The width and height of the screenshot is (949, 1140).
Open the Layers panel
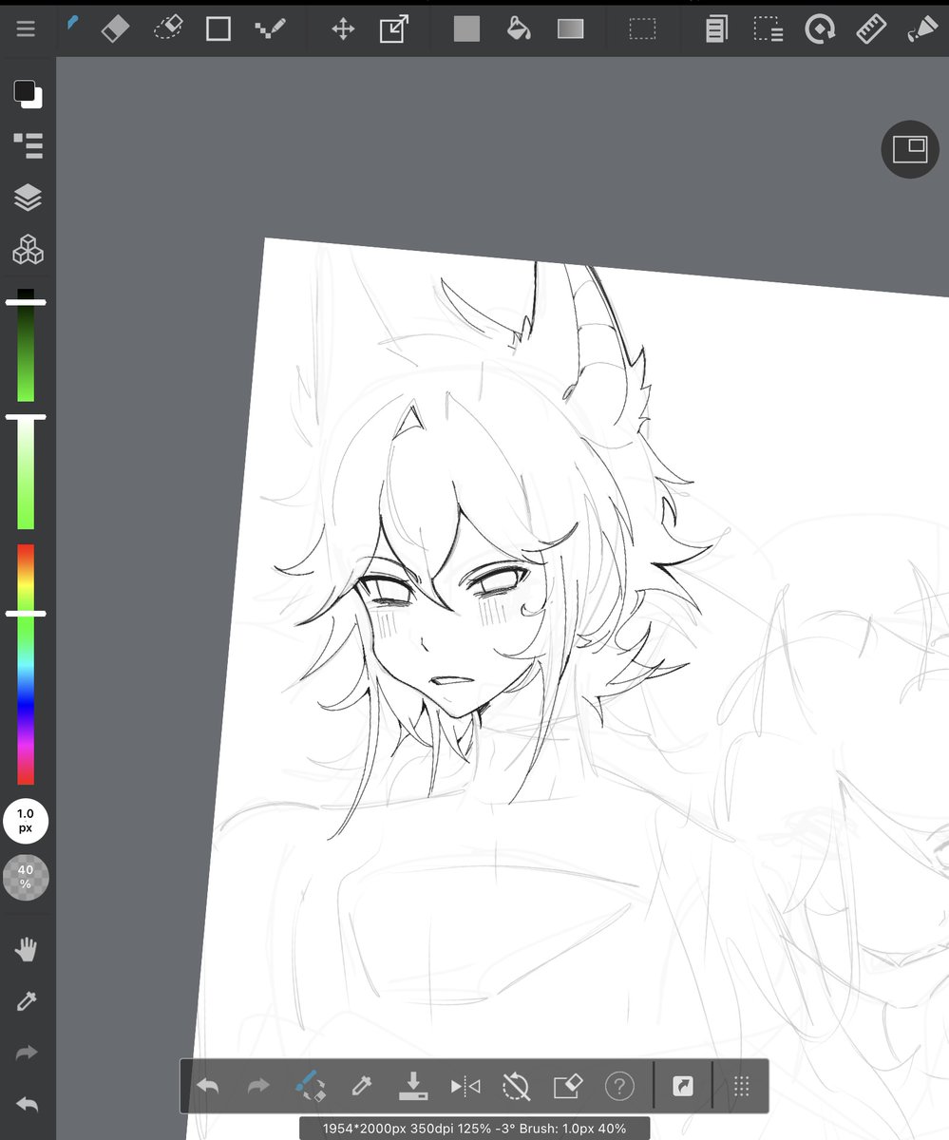[28, 198]
